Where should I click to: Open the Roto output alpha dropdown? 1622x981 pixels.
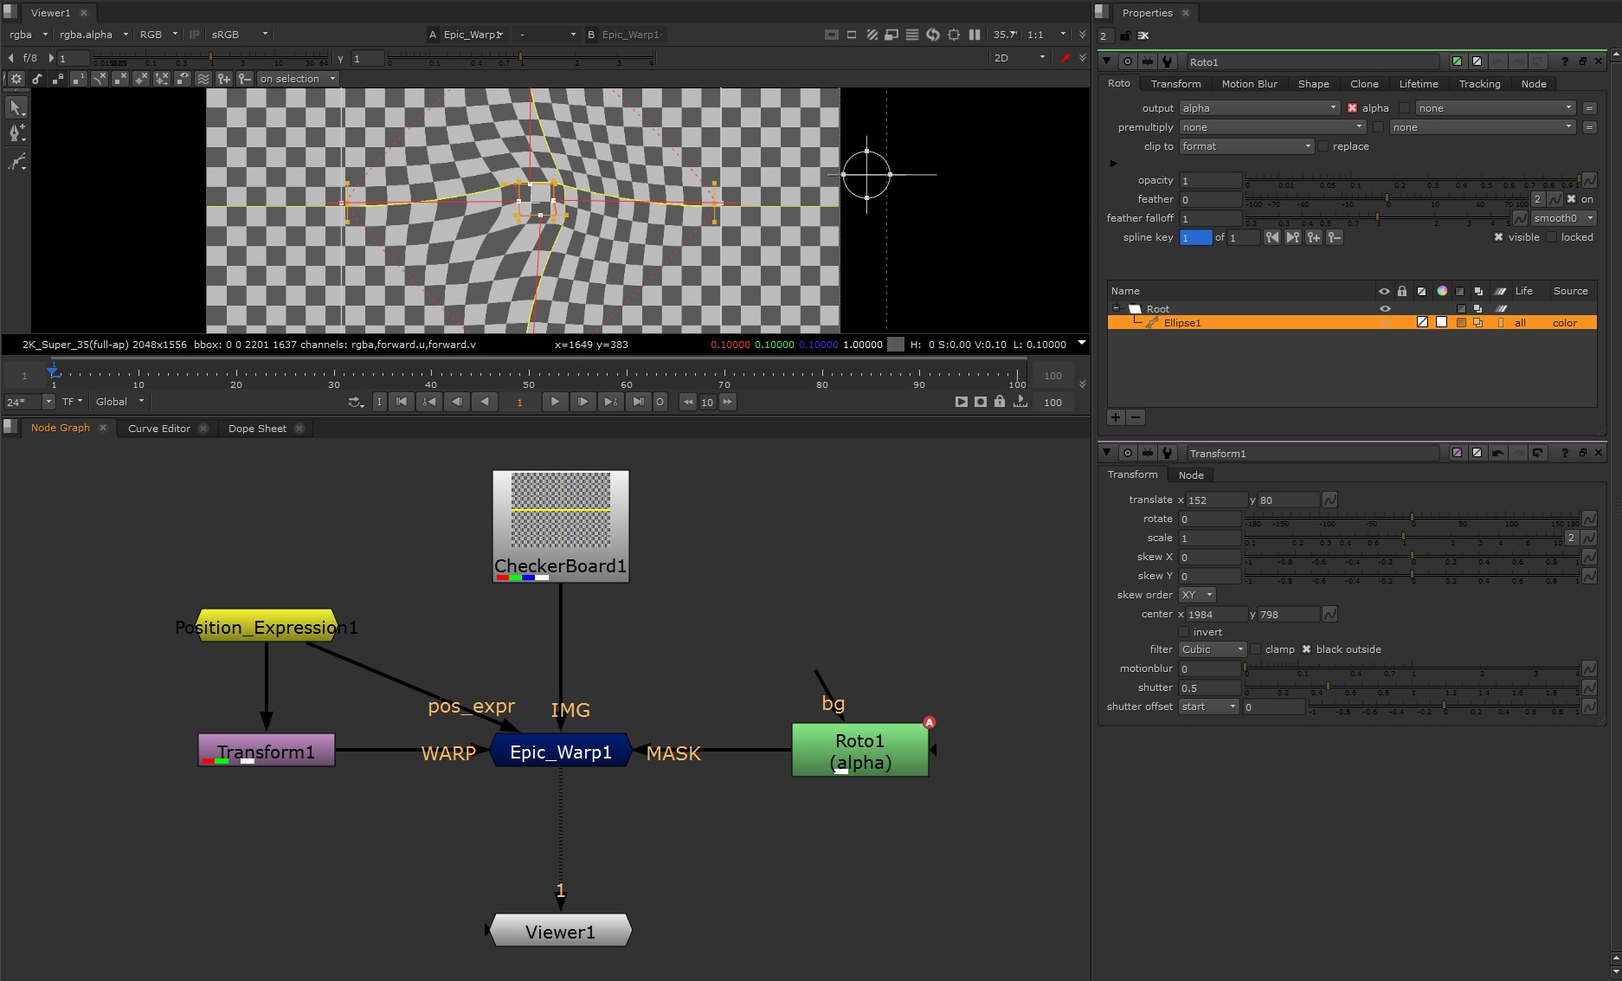[x=1259, y=108]
